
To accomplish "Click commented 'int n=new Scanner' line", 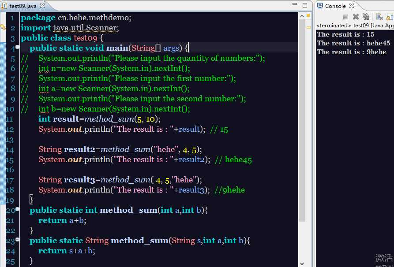I will 114,68.
